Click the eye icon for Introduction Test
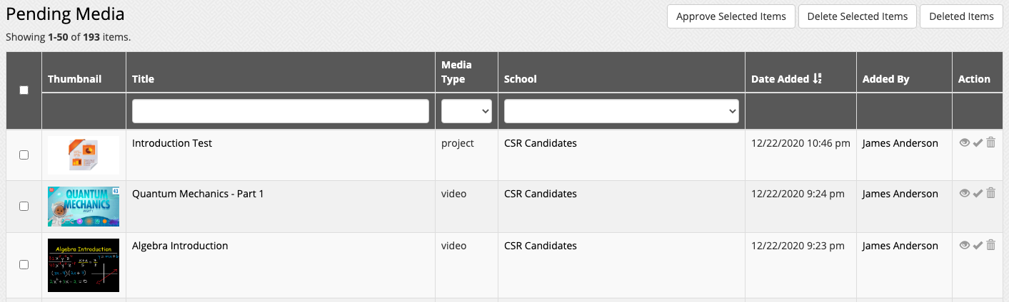 point(965,143)
